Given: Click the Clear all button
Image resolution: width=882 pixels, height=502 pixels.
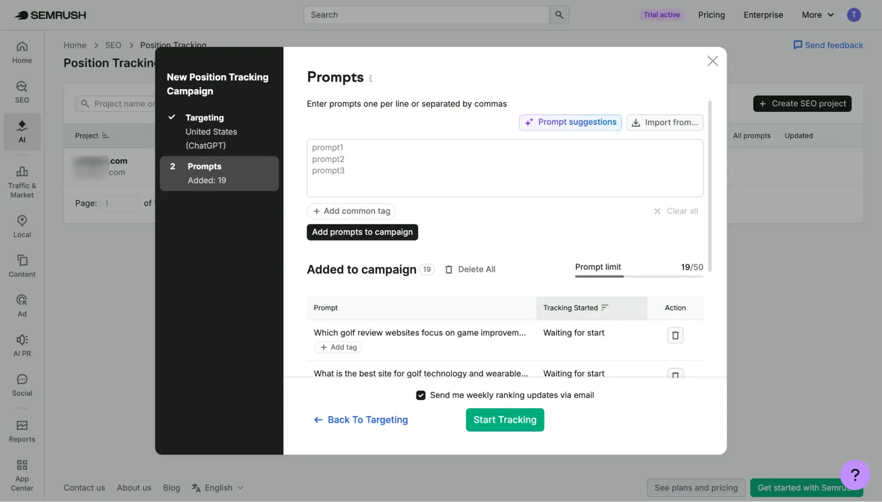Looking at the screenshot, I should point(676,211).
